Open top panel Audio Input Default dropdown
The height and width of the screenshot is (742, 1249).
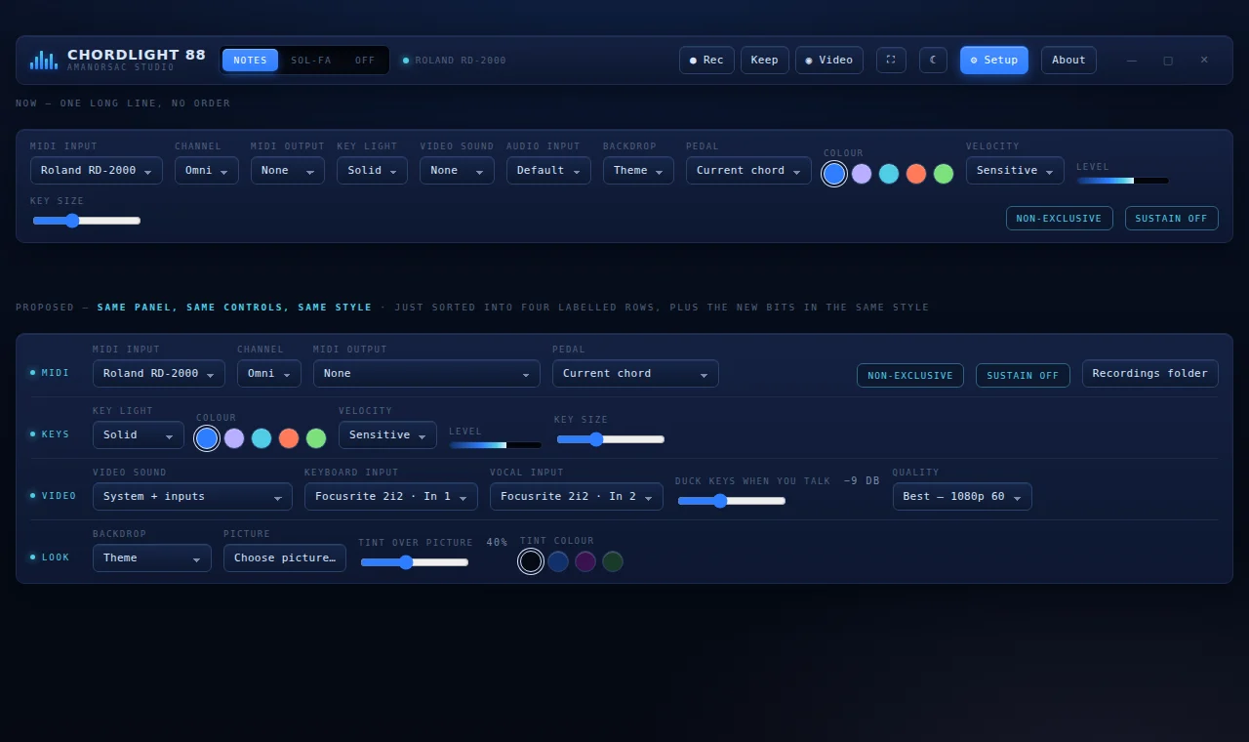[x=548, y=171]
